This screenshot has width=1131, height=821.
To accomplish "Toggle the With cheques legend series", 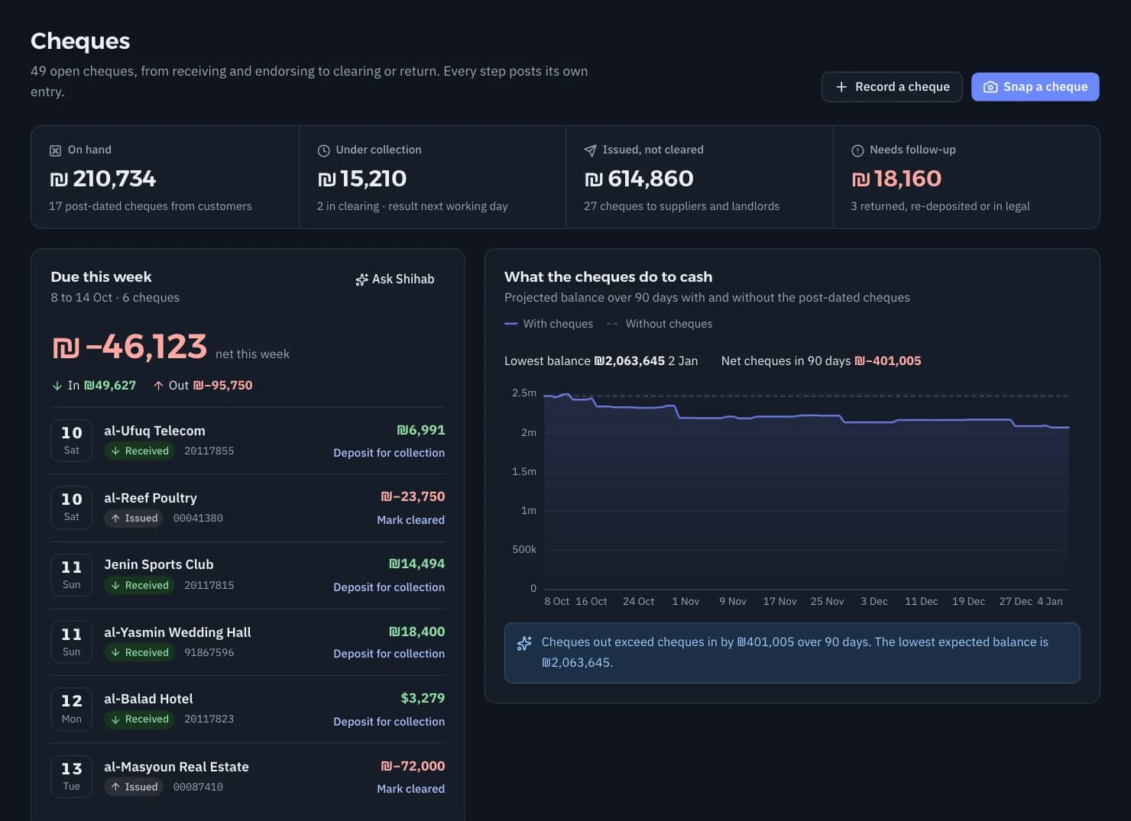I will [x=549, y=324].
